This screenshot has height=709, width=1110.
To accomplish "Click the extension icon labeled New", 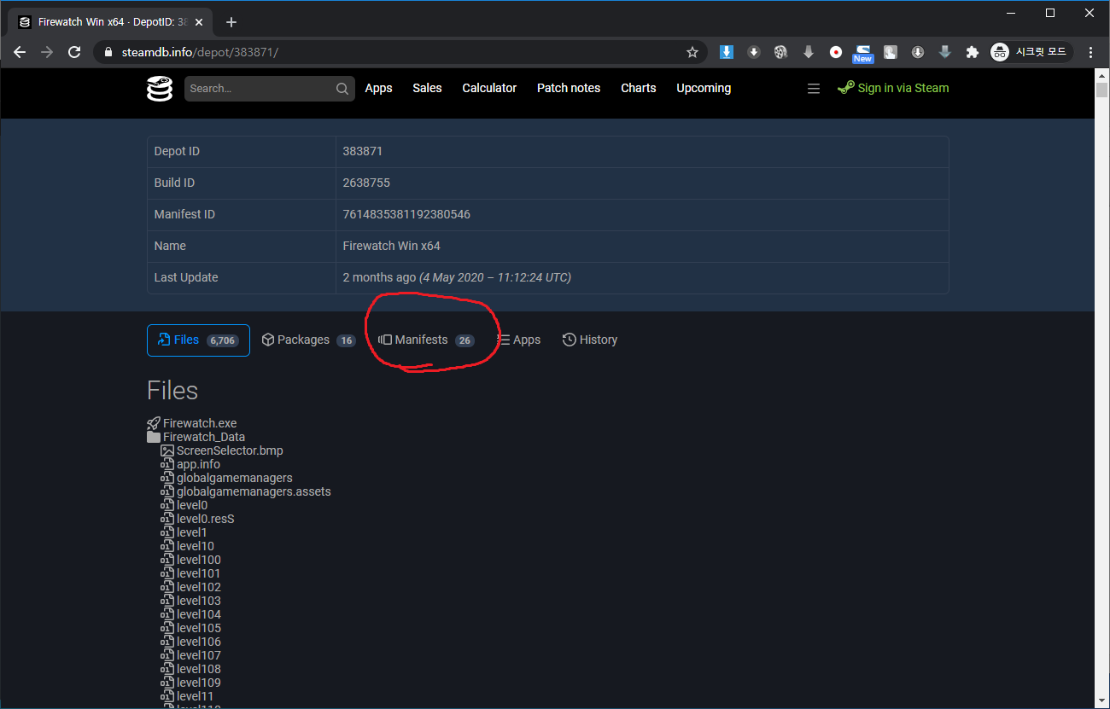I will 863,53.
